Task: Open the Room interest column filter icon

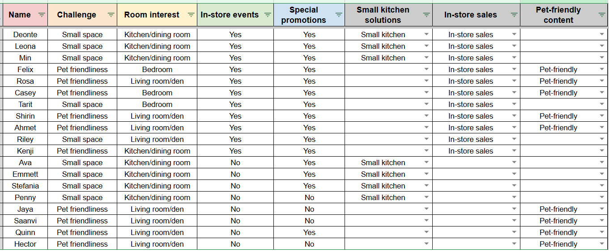Action: (x=191, y=15)
